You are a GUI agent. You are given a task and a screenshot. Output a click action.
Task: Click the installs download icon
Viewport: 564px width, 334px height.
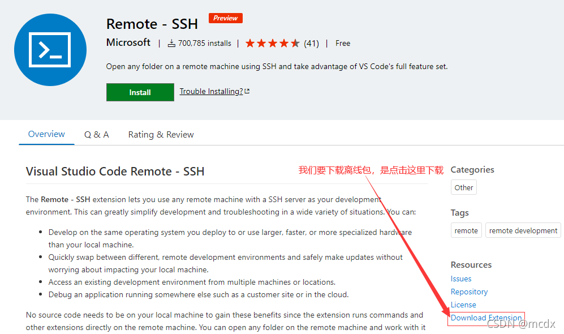[171, 44]
